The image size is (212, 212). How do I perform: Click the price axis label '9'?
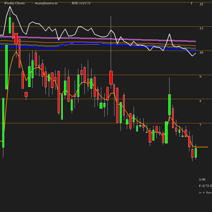click(x=200, y=77)
